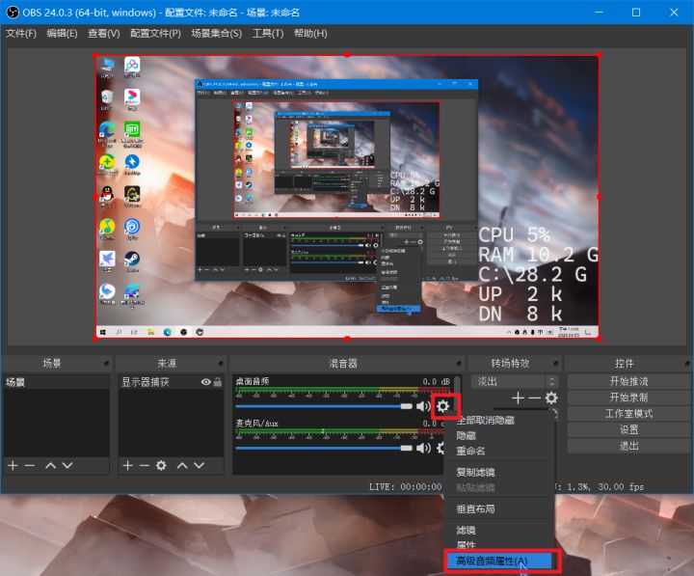The width and height of the screenshot is (694, 576).
Task: Add a new source with the plus icon
Action: click(127, 465)
